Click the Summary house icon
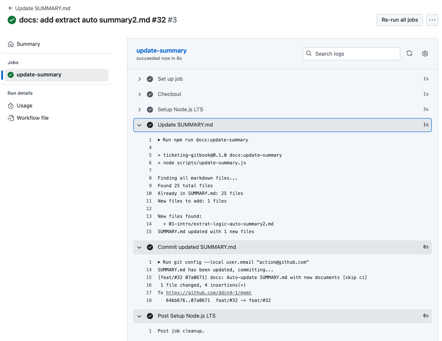The image size is (442, 341). [11, 44]
